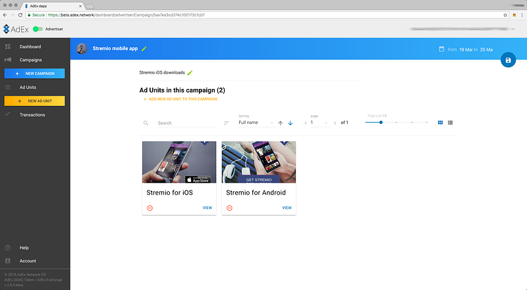Click the Transactions arrows icon
The height and width of the screenshot is (290, 527).
8,115
